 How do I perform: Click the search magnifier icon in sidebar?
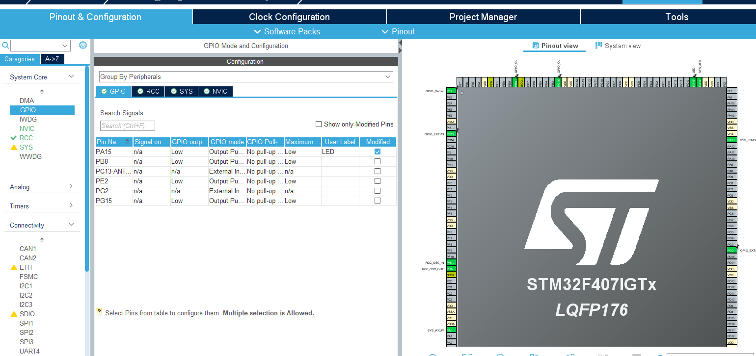click(5, 46)
